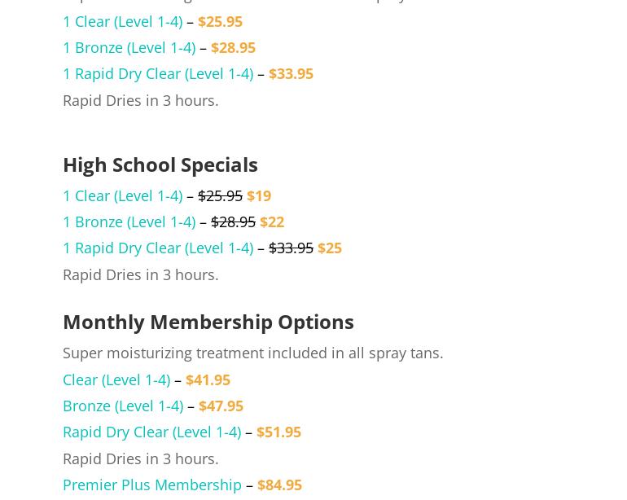
Task: Choose High School 1 Bronze link discounted to $22
Action: [129, 222]
